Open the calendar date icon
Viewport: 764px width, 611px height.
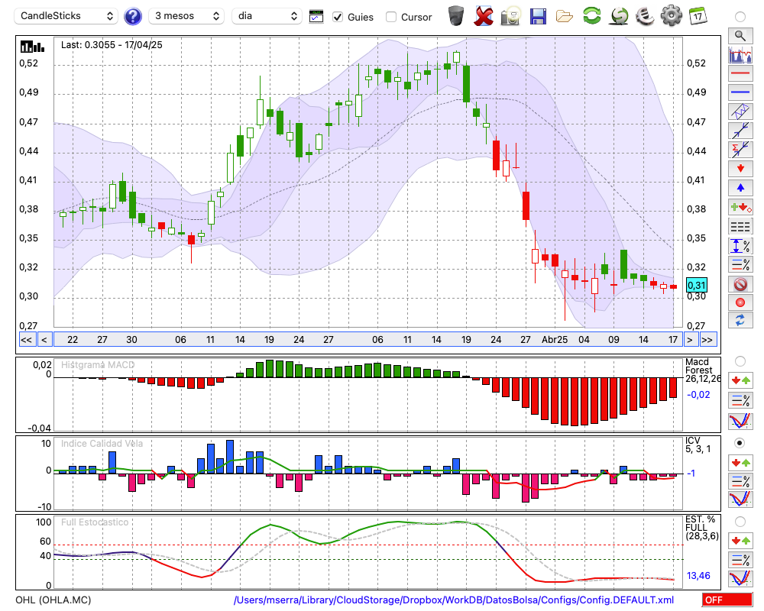[x=698, y=16]
